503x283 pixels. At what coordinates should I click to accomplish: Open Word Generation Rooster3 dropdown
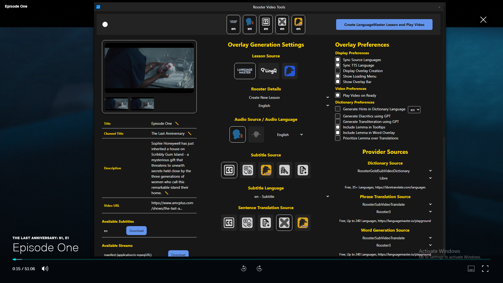pyautogui.click(x=385, y=245)
